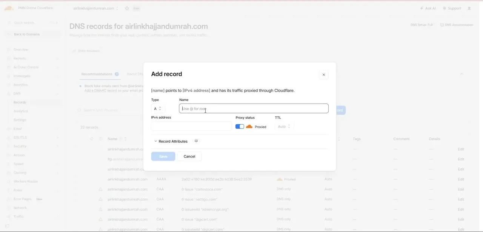This screenshot has width=483, height=232.
Task: Open the DNS documentation link
Action: tap(457, 25)
